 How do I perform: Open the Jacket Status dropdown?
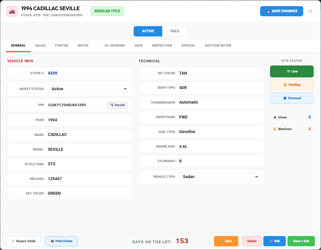(x=87, y=89)
